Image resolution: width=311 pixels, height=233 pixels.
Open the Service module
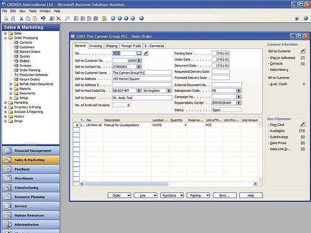pyautogui.click(x=31, y=206)
